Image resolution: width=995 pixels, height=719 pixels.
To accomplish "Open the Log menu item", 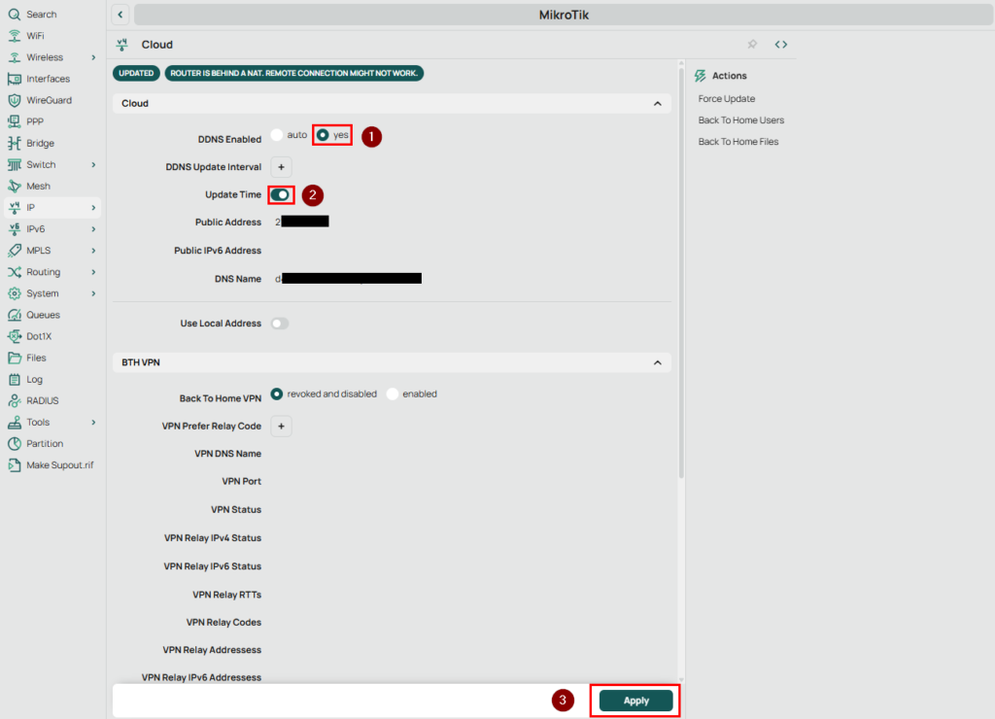I will 35,379.
